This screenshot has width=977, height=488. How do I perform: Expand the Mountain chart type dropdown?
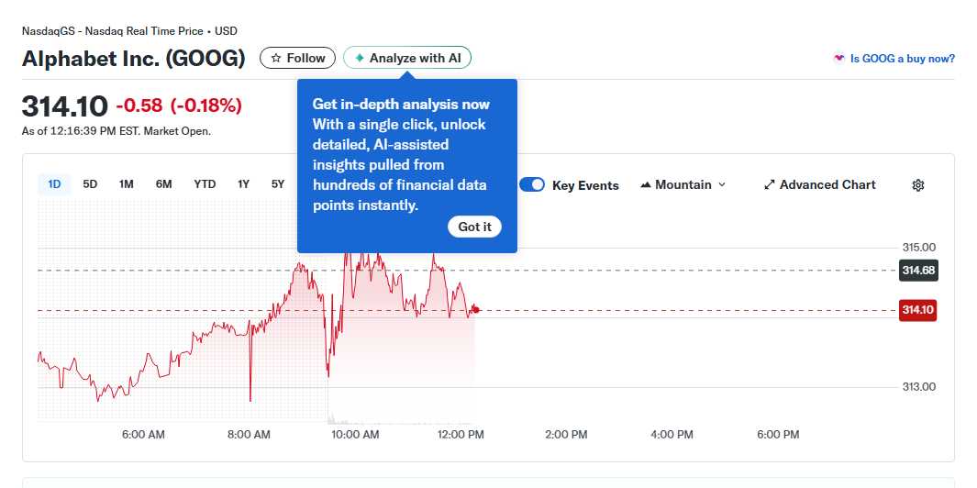pyautogui.click(x=721, y=185)
